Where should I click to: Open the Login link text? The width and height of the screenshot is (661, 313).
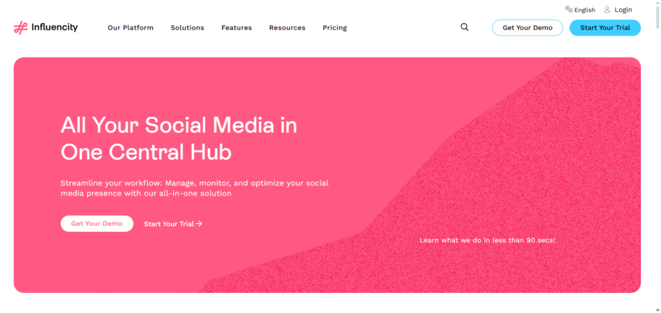click(x=624, y=10)
